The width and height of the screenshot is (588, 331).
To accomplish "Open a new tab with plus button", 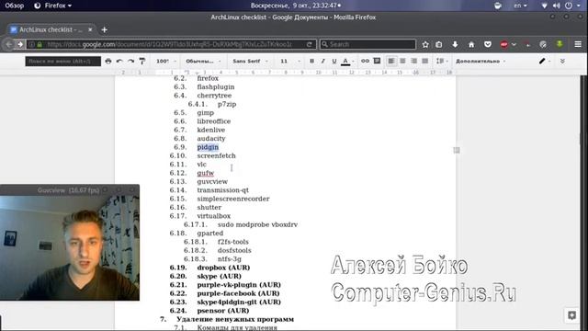I will 104,29.
